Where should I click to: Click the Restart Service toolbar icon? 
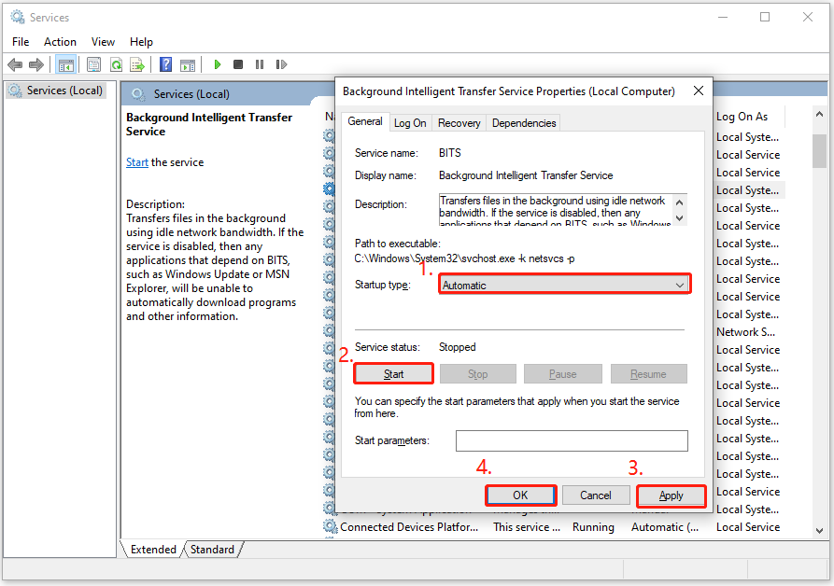point(279,64)
